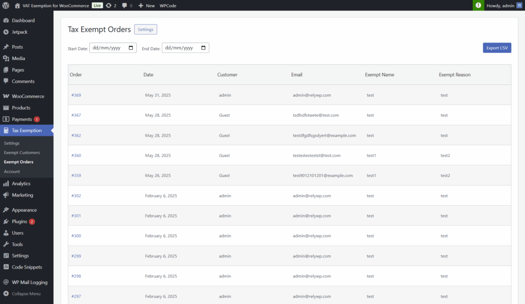Click the home icon for site name
Screen dimensions: 525x304
(x=17, y=5)
